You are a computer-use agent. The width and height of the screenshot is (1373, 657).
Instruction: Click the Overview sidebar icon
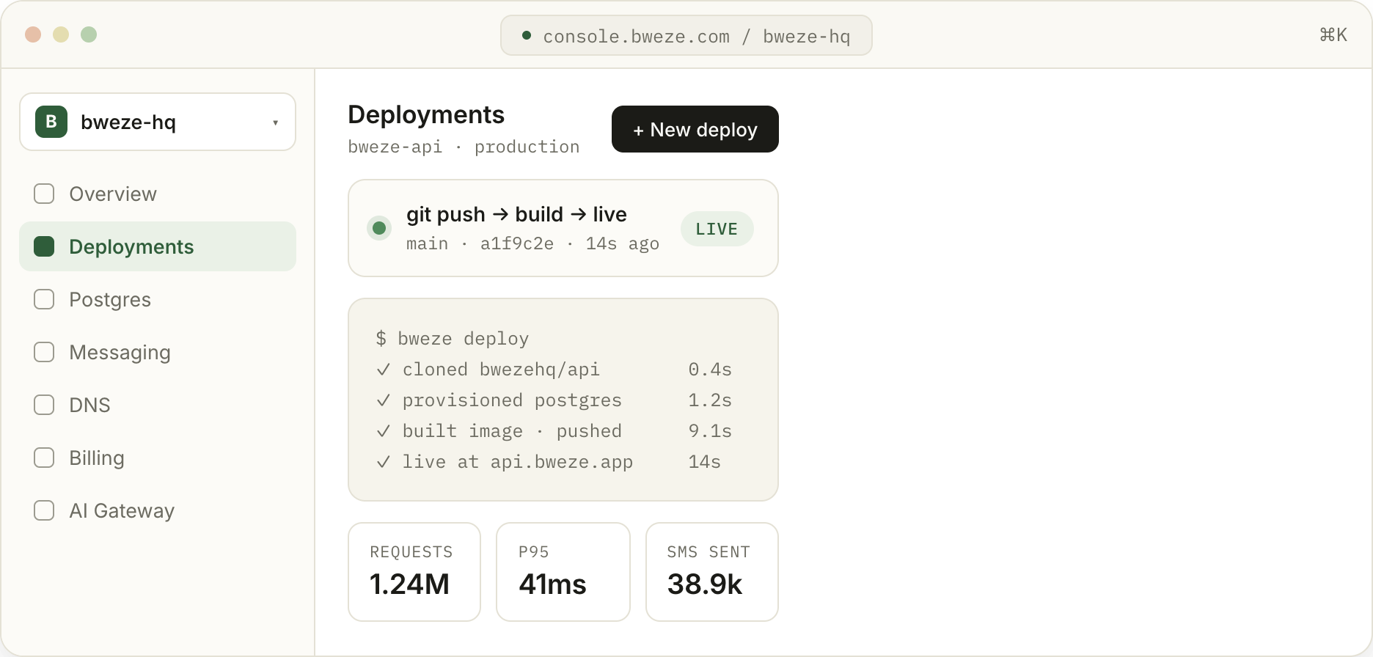[x=44, y=194]
